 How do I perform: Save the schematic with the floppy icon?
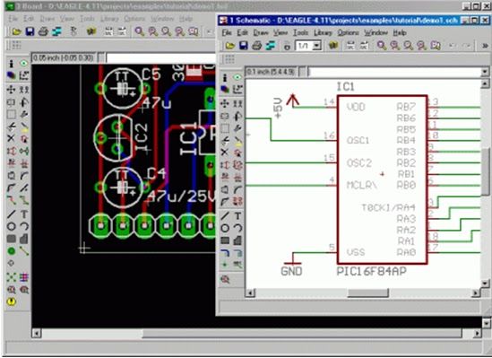244,46
